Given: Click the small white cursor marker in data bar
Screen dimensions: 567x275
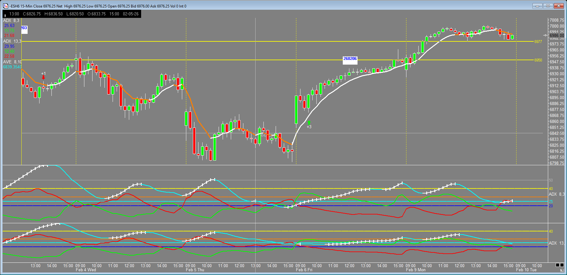Looking at the screenshot, I should click(5, 15).
